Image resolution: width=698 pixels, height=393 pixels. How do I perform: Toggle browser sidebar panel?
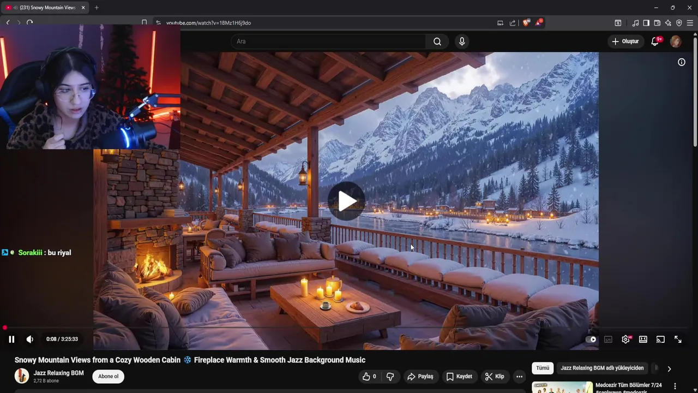coord(646,23)
